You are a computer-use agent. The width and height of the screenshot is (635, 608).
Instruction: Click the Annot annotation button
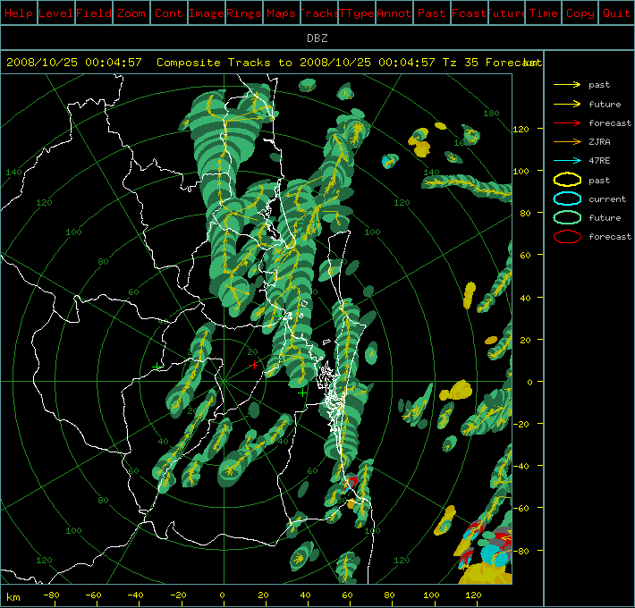394,13
